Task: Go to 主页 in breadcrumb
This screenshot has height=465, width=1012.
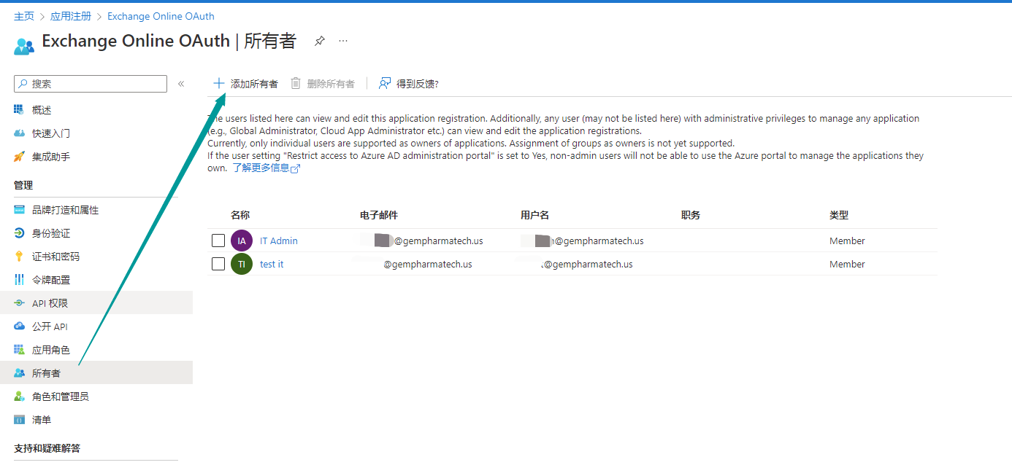Action: 24,16
